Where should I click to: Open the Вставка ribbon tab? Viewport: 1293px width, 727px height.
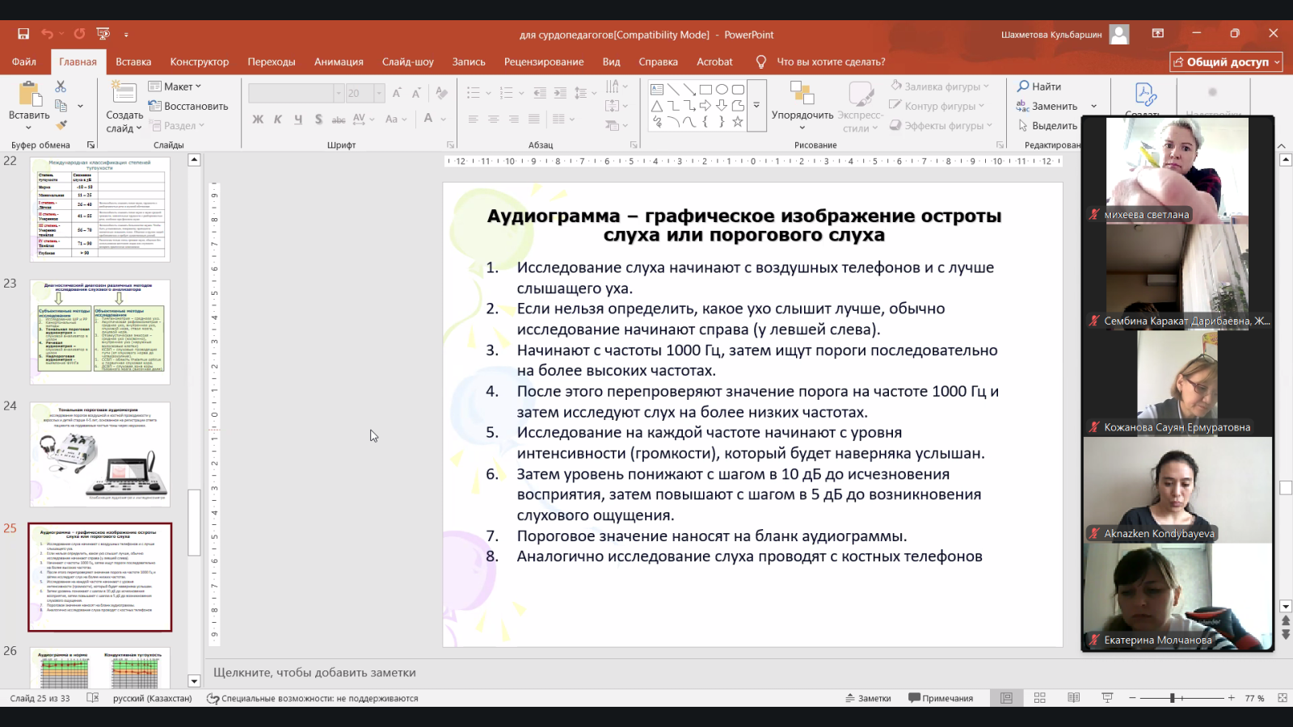point(133,61)
